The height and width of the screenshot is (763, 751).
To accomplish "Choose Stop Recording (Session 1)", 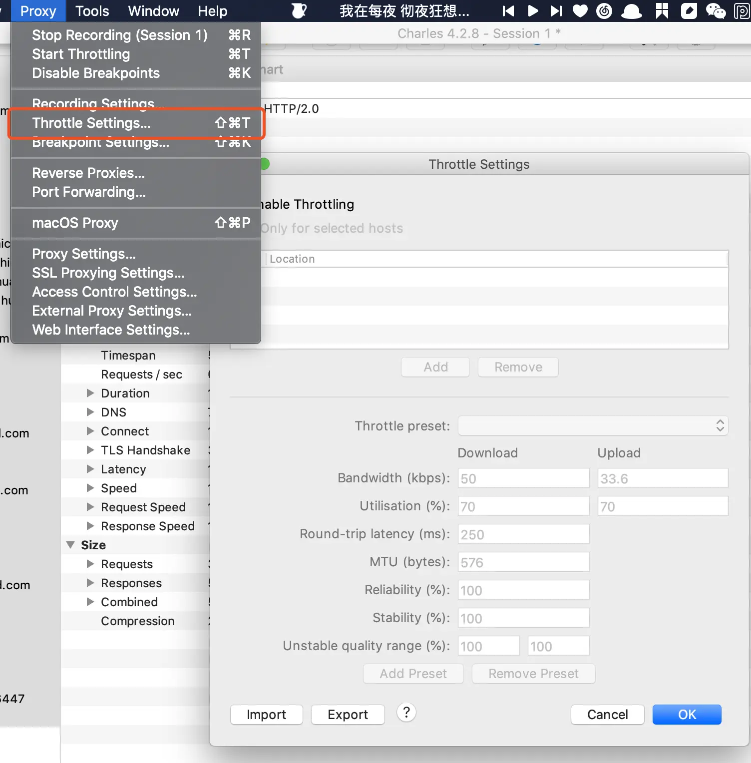I will coord(136,35).
